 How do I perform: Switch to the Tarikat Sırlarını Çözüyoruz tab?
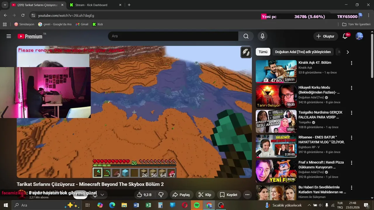[37, 5]
